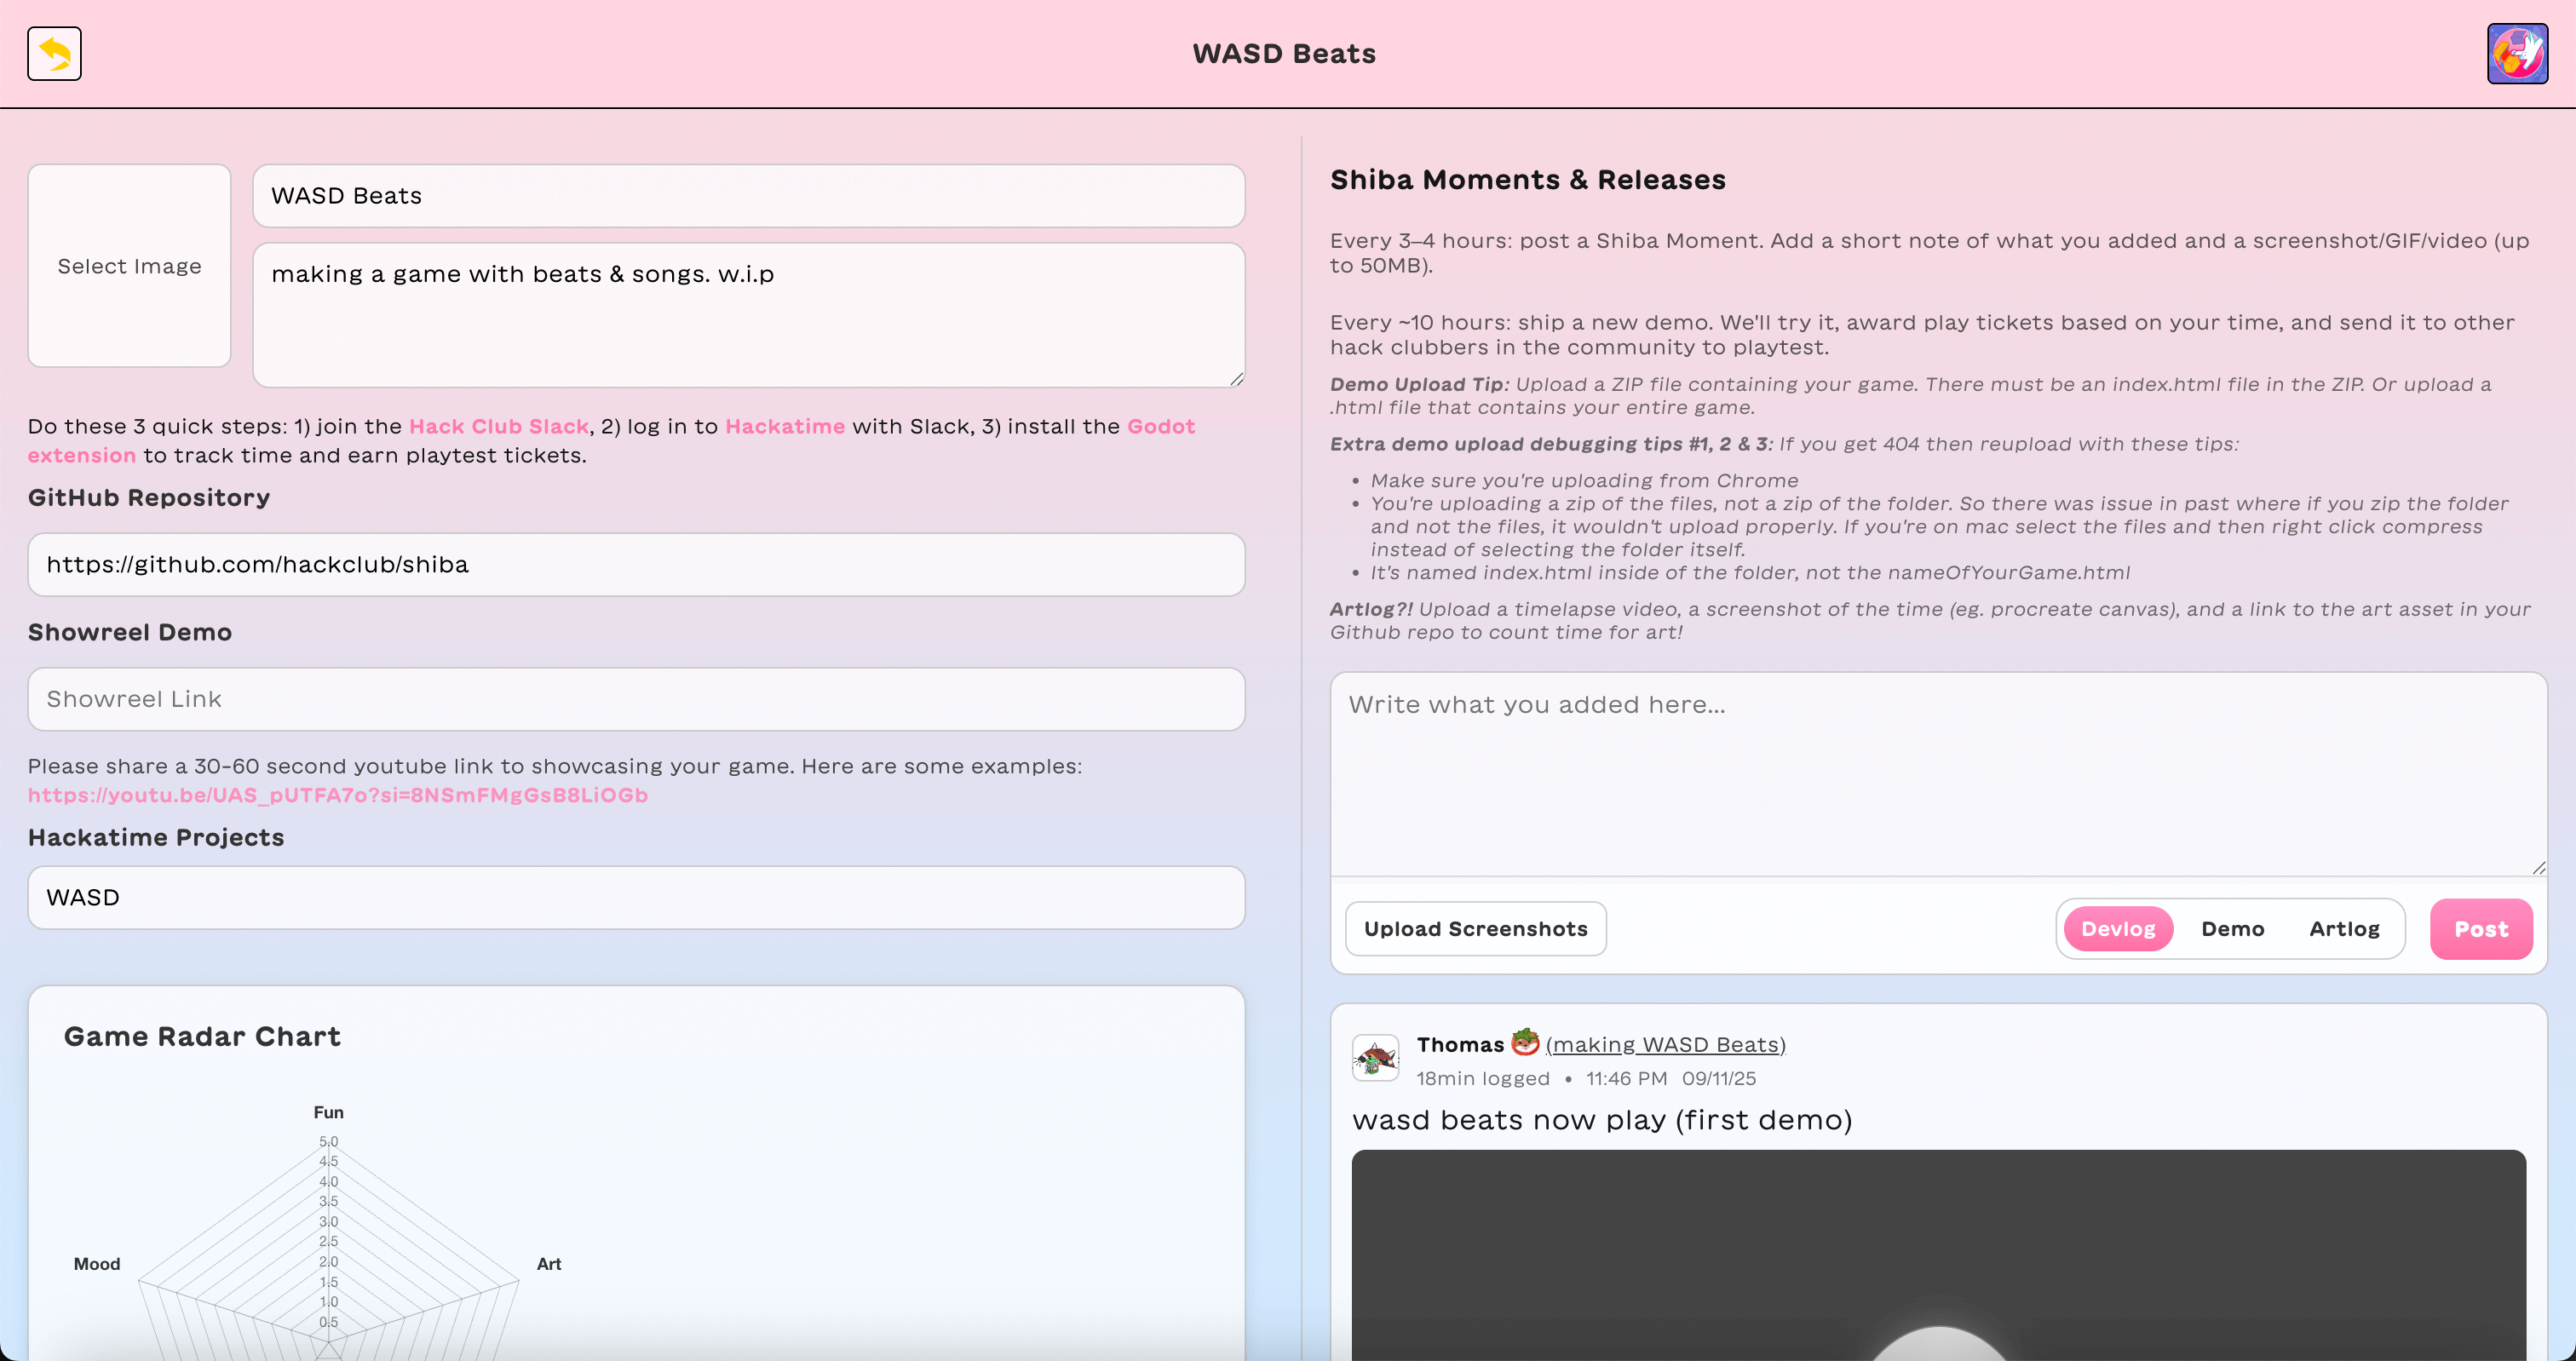Click the Showreel Link input field
Viewport: 2576px width, 1361px height.
636,699
